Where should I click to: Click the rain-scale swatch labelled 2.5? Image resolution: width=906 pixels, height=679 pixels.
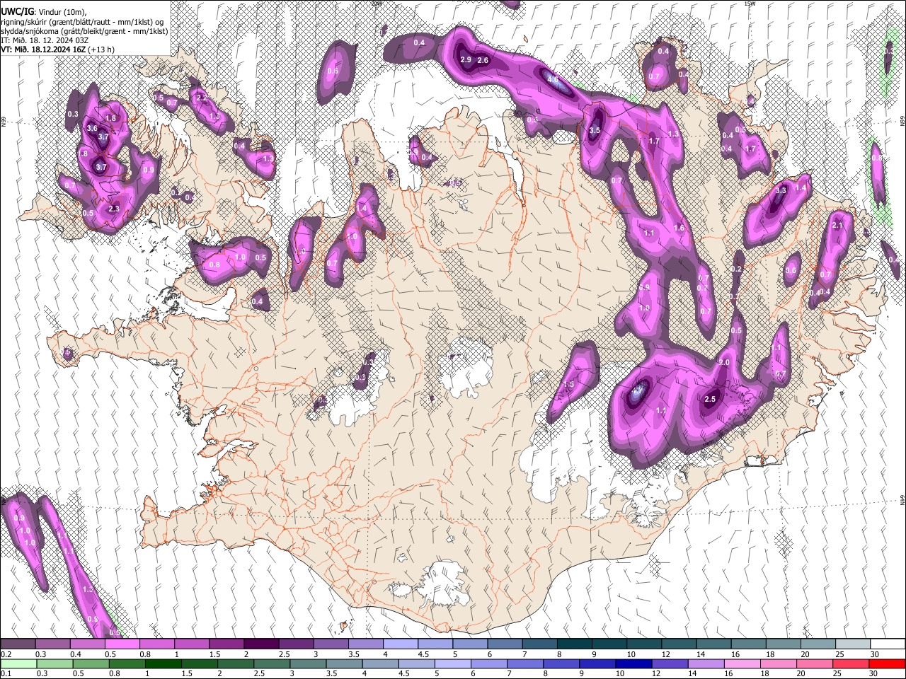(x=273, y=663)
